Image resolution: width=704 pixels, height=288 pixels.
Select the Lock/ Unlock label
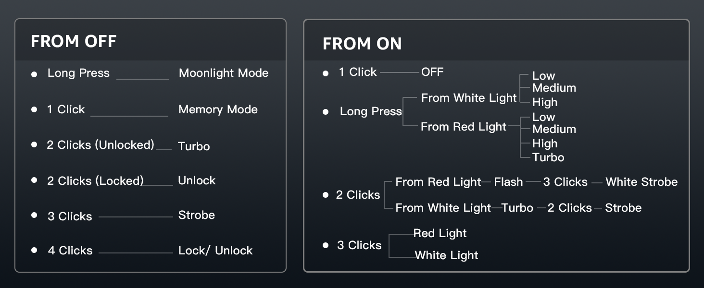(x=215, y=251)
